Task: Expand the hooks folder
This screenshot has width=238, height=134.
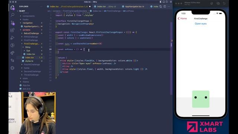Action: point(26,19)
